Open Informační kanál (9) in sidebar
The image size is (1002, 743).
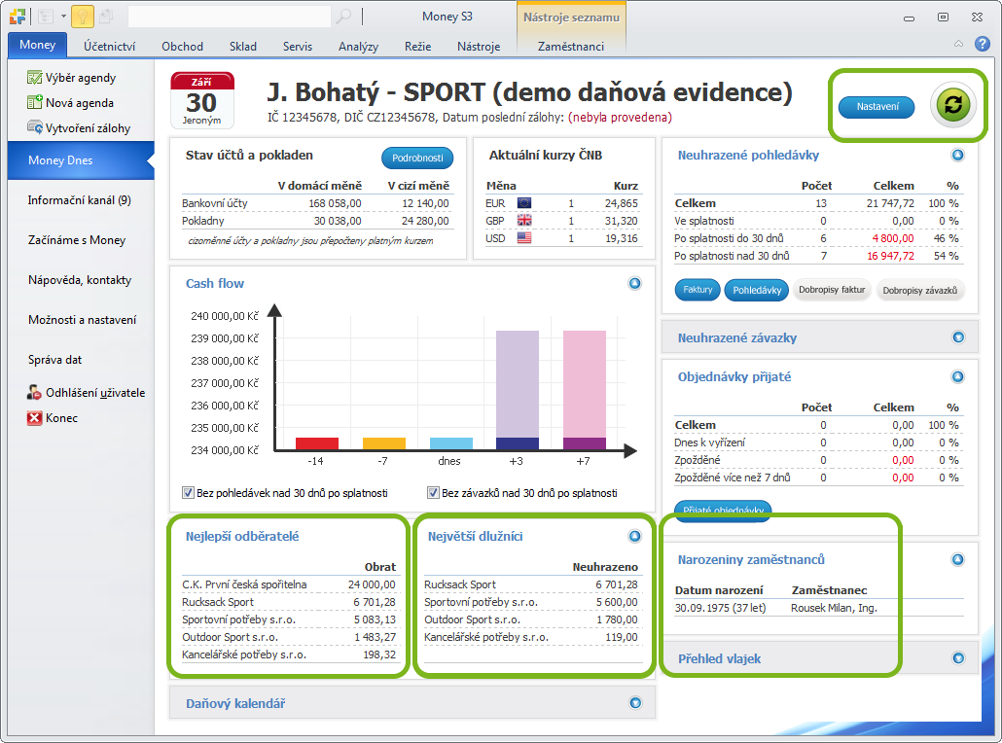point(79,200)
